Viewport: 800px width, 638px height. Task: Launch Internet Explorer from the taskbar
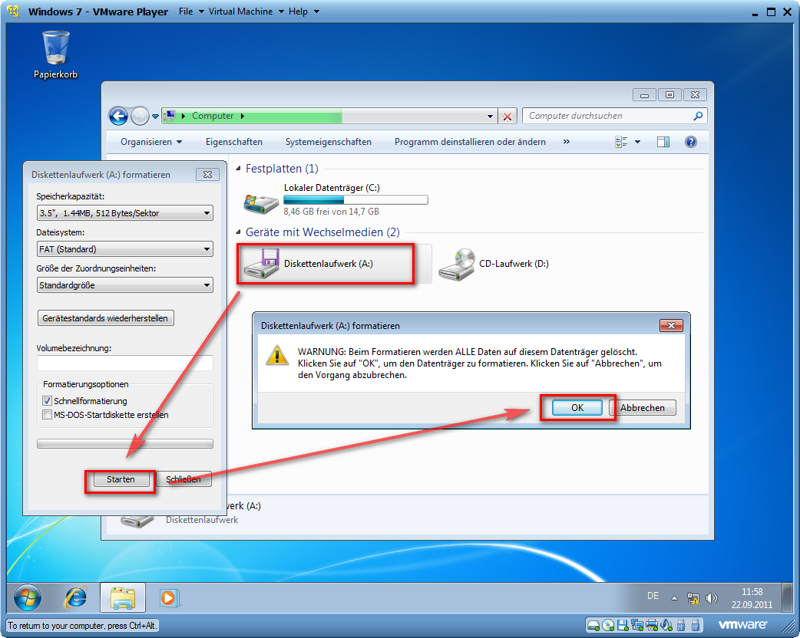click(75, 597)
